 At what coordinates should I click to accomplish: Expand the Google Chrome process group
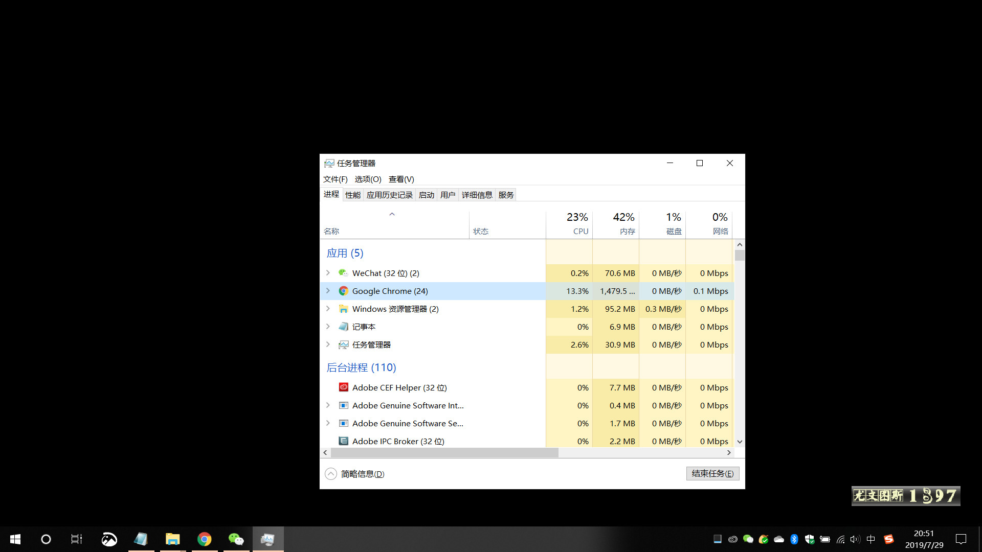click(x=328, y=291)
